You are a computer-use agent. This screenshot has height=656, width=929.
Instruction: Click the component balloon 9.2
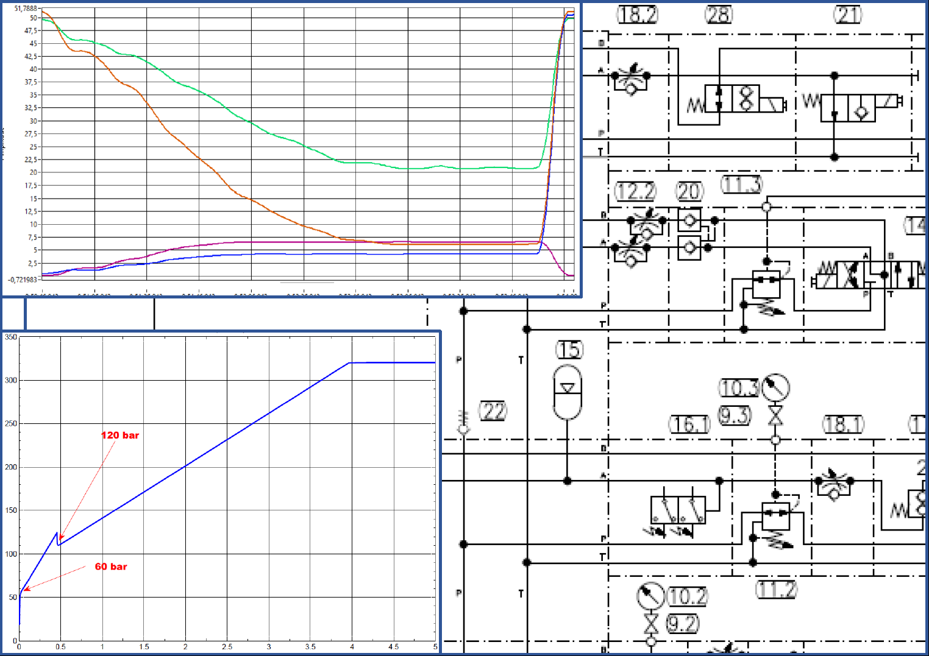[x=682, y=624]
